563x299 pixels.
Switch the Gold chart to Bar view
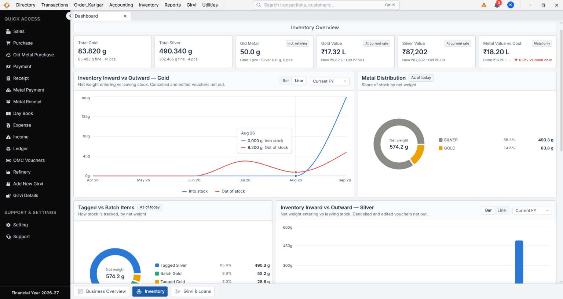286,81
